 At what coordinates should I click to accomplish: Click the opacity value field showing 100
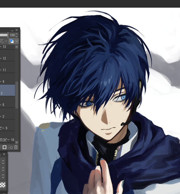tap(12, 35)
